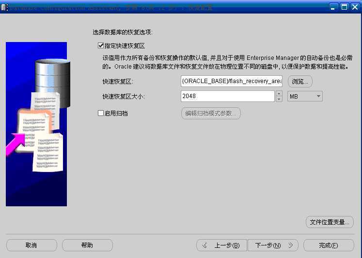Image resolution: width=362 pixels, height=258 pixels.
Task: Proceed with 下一步(N) button
Action: point(273,245)
